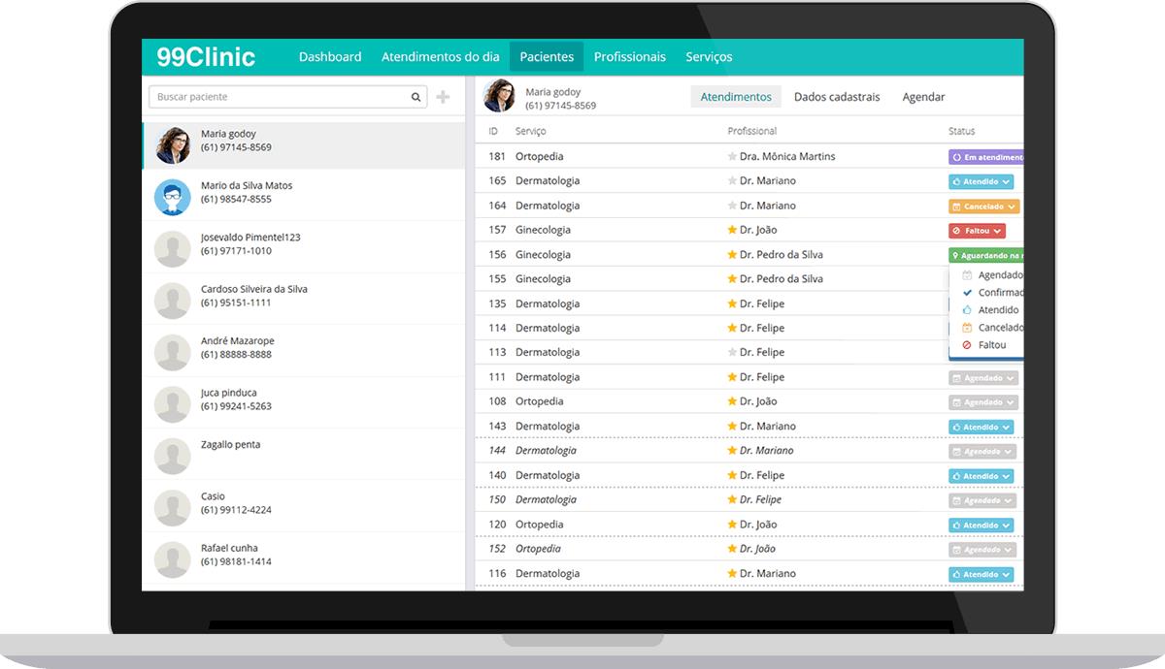Open Atendimentos do dia in the navbar

tap(441, 57)
